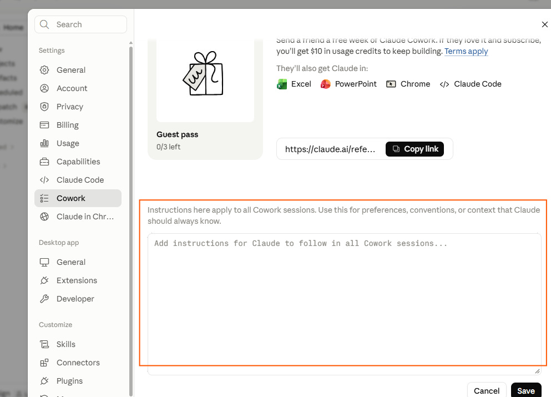Click the search magnifier icon

pyautogui.click(x=44, y=24)
